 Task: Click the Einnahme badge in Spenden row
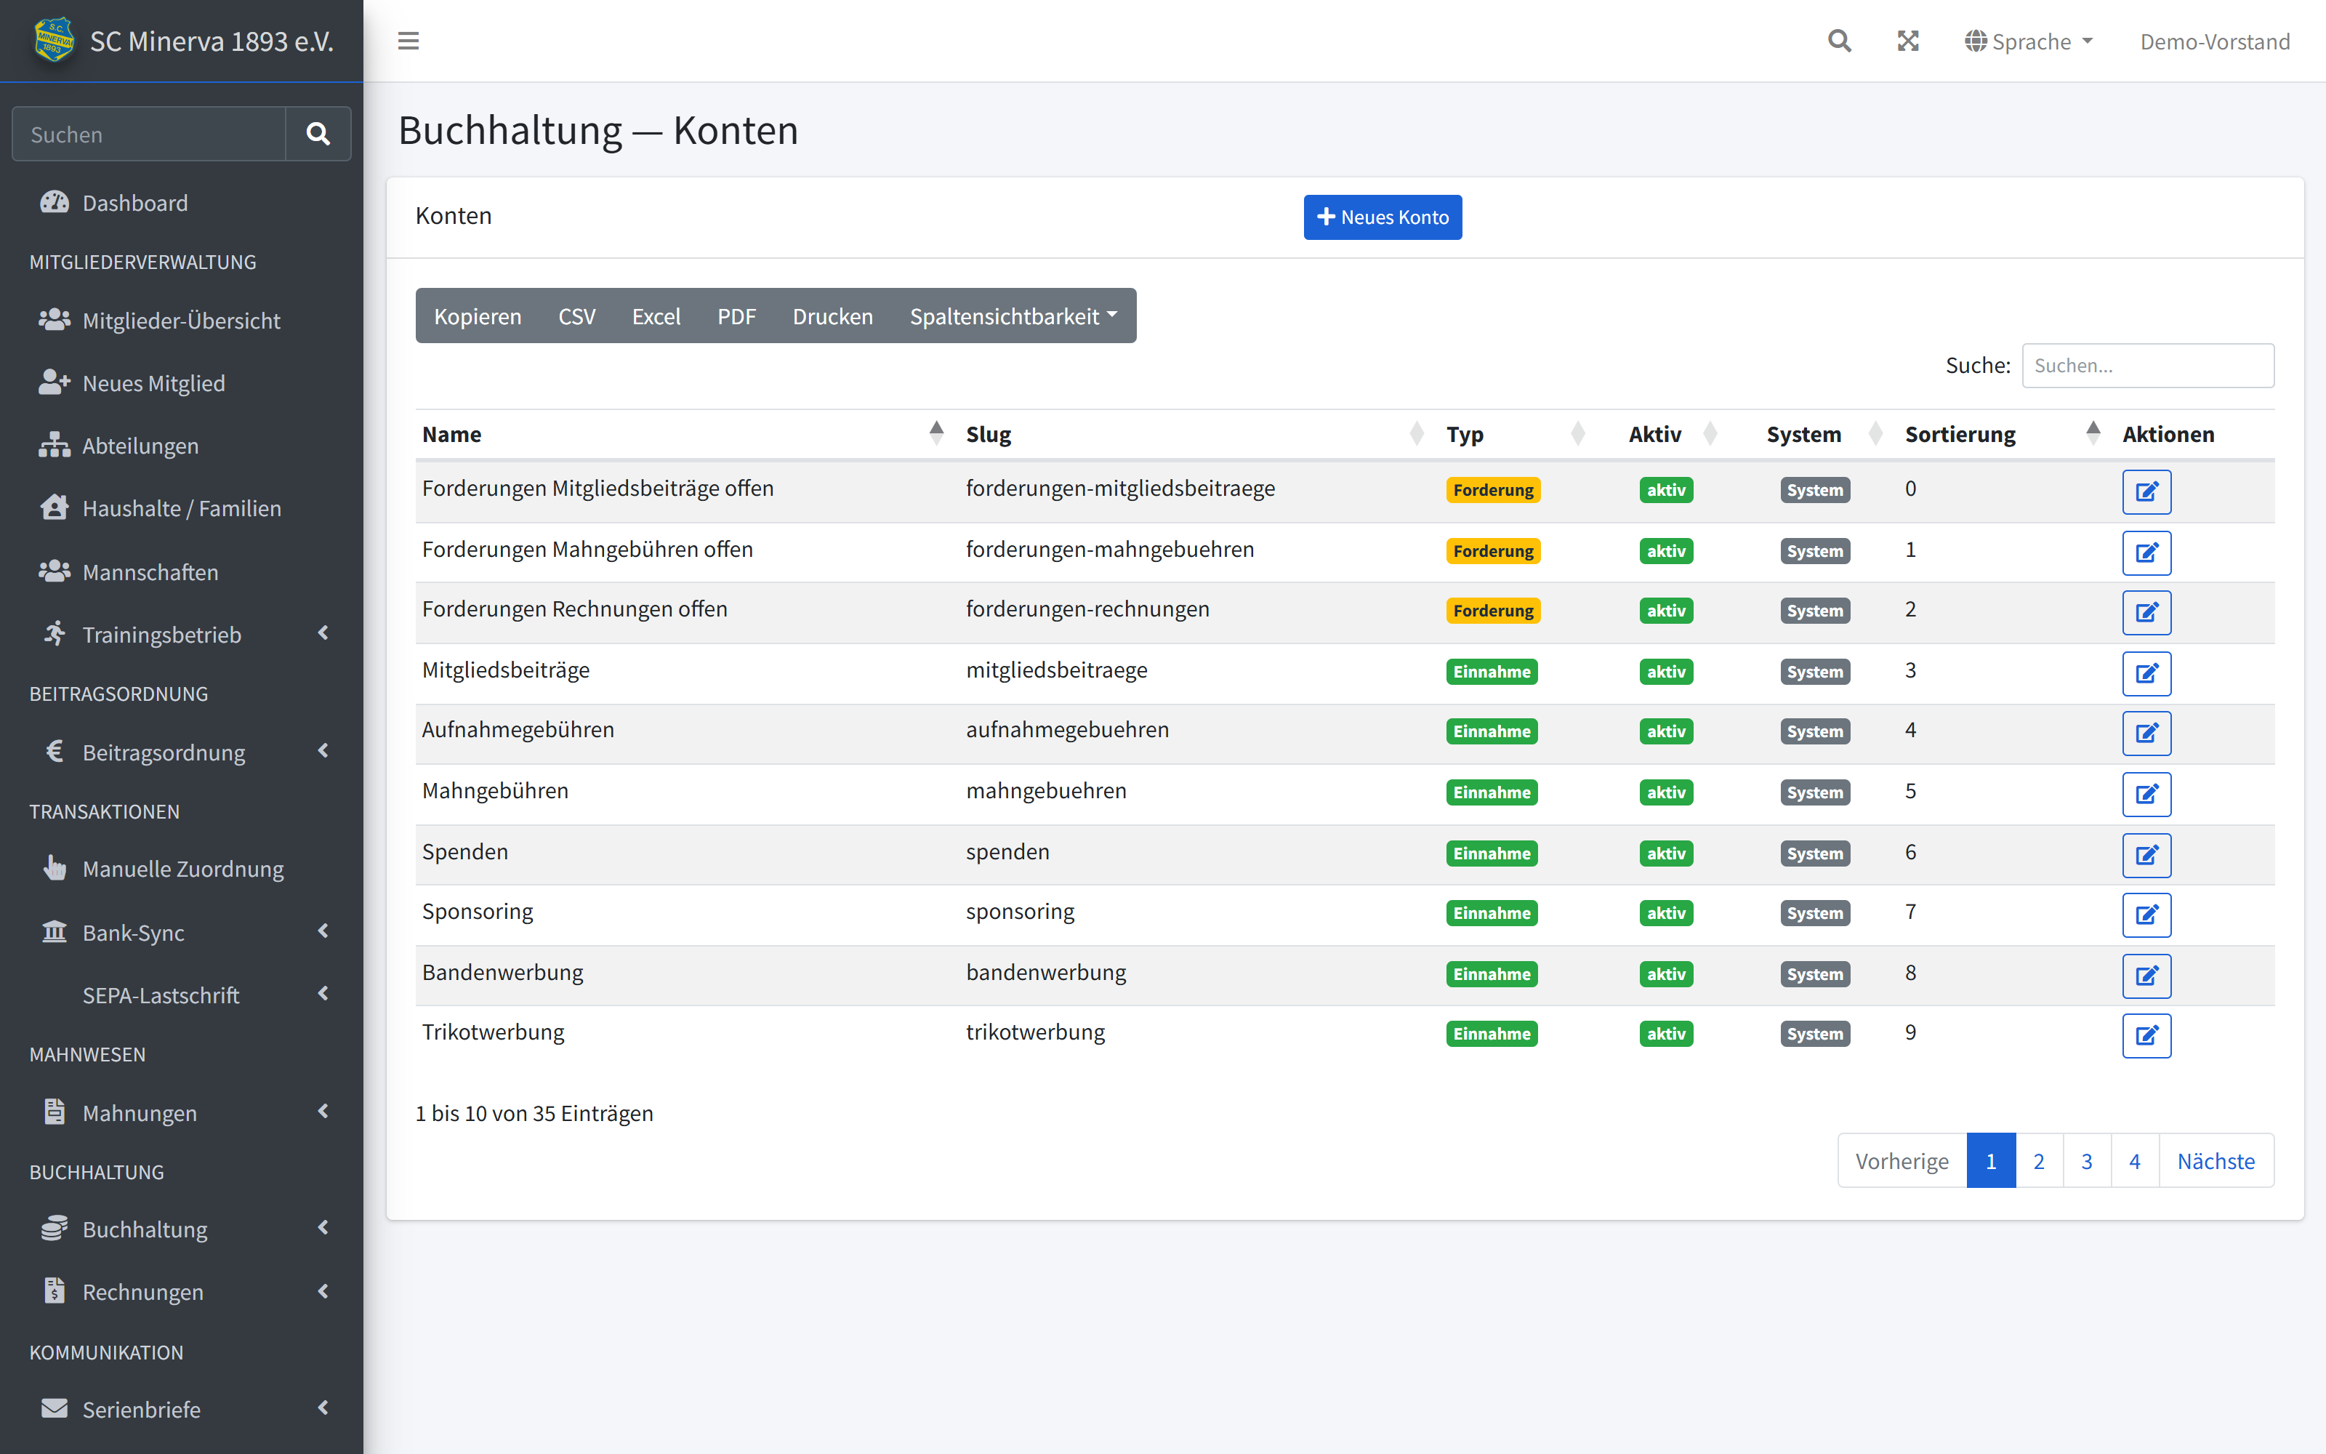(1492, 853)
